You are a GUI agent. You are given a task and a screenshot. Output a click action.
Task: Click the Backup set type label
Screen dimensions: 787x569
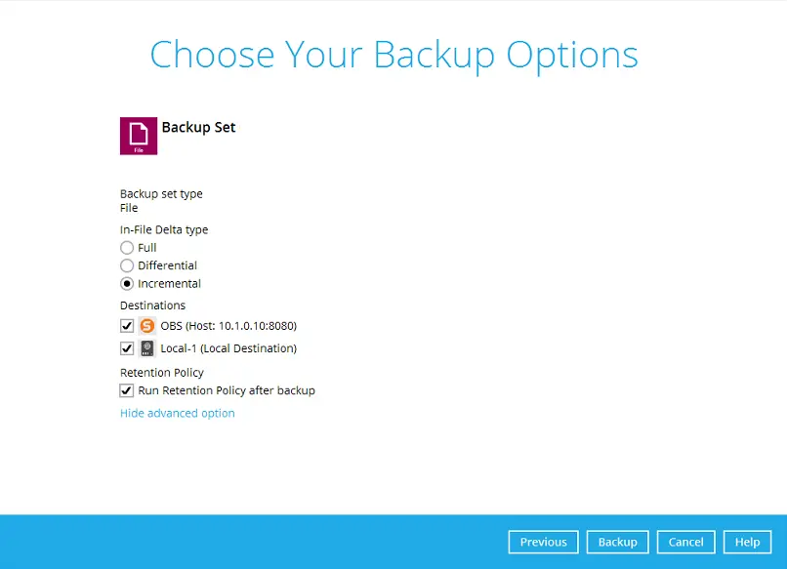tap(161, 194)
